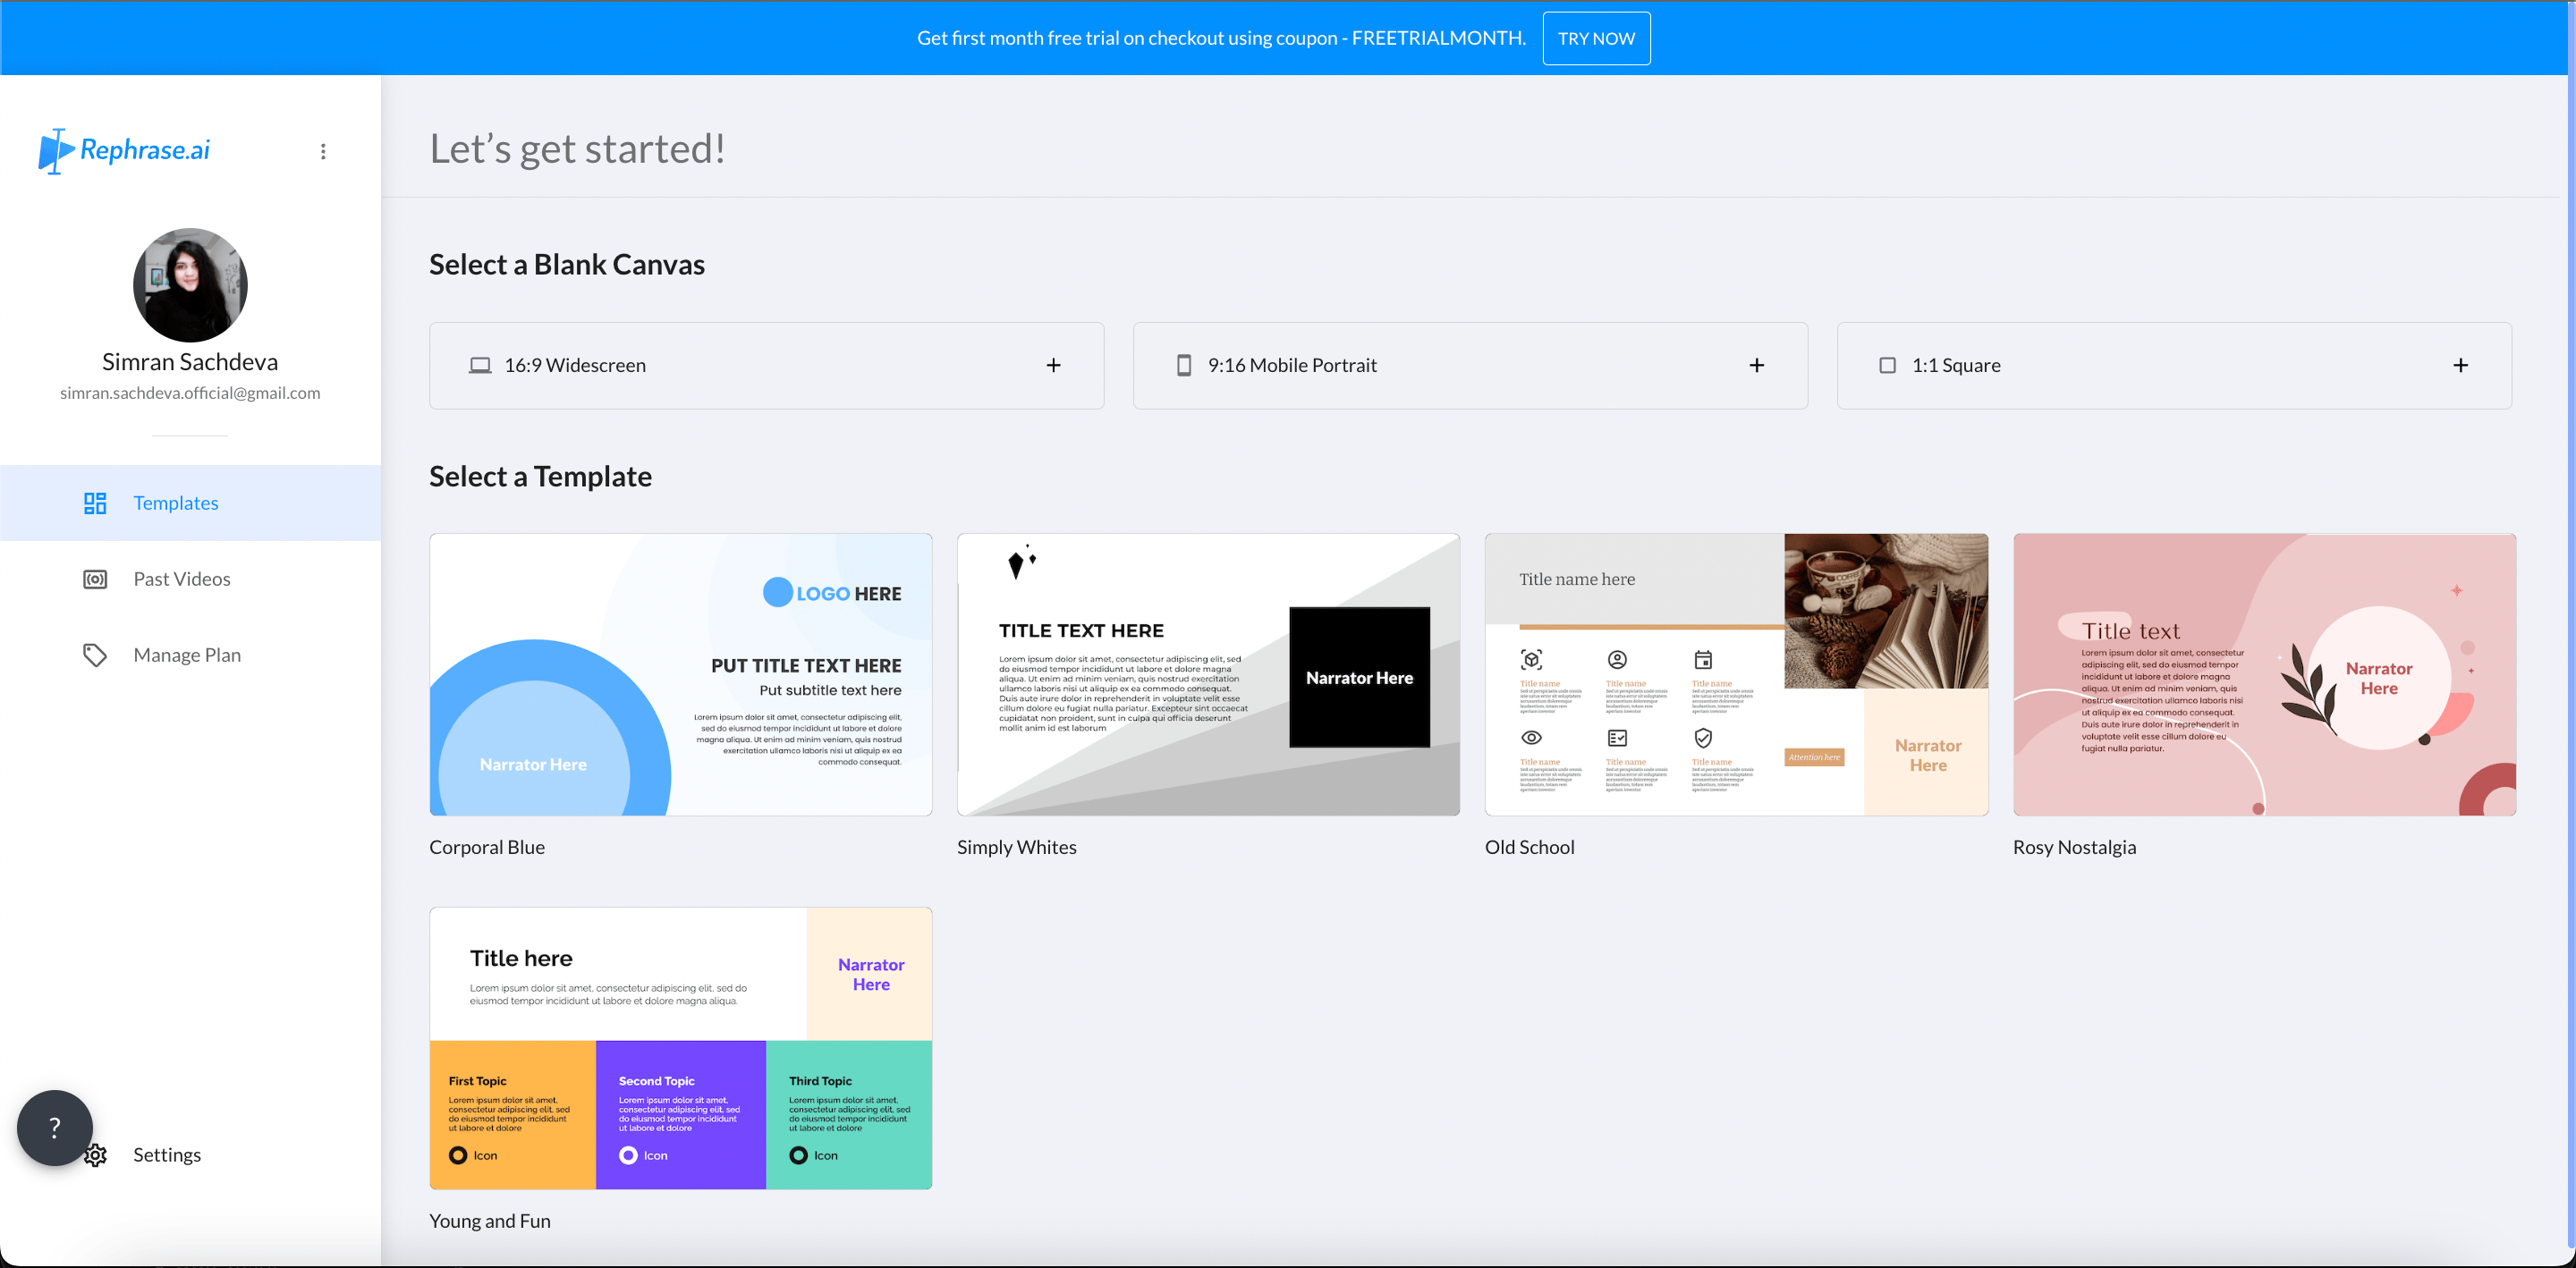Open Settings via the gear icon
This screenshot has width=2576, height=1268.
[x=95, y=1155]
